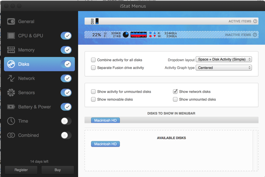Click the General toggle-switch icon
Viewport: 265px width, 177px height.
(x=11, y=21)
